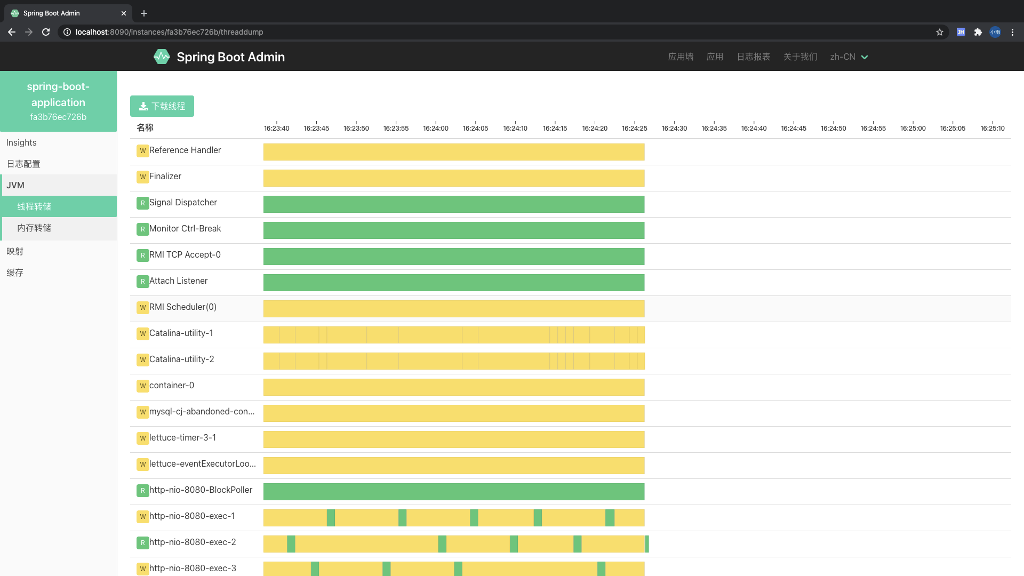This screenshot has height=576, width=1024.
Task: Click the W badge of Reference Handler
Action: point(142,151)
